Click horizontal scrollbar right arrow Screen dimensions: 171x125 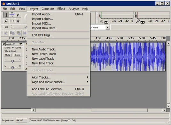[x=164, y=110]
